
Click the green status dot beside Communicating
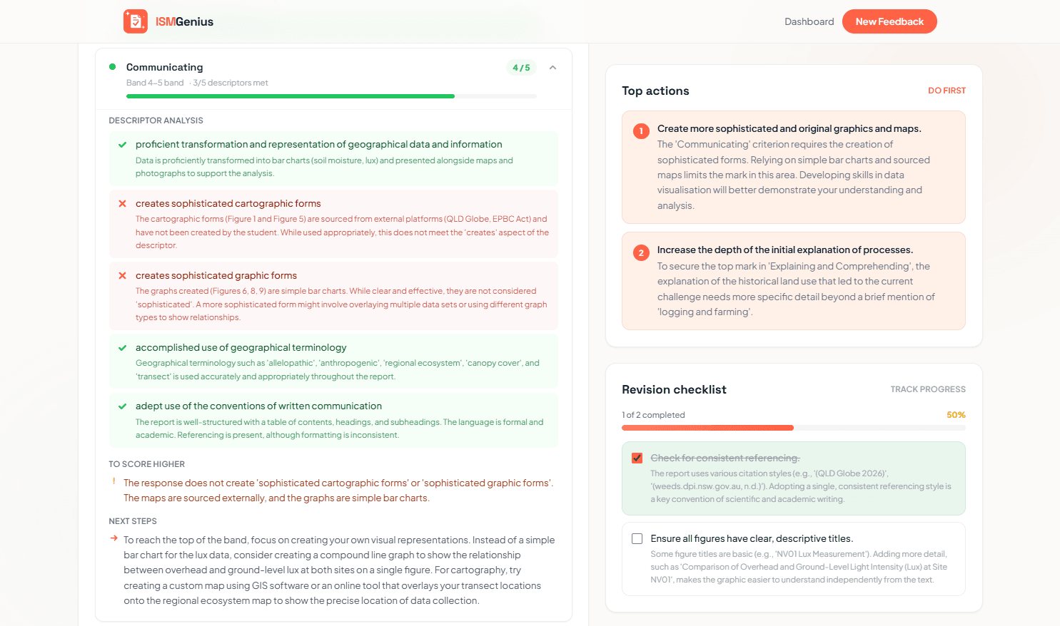click(112, 67)
